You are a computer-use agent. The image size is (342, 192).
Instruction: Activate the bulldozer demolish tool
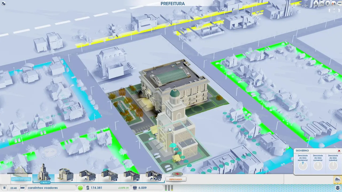pos(338,179)
